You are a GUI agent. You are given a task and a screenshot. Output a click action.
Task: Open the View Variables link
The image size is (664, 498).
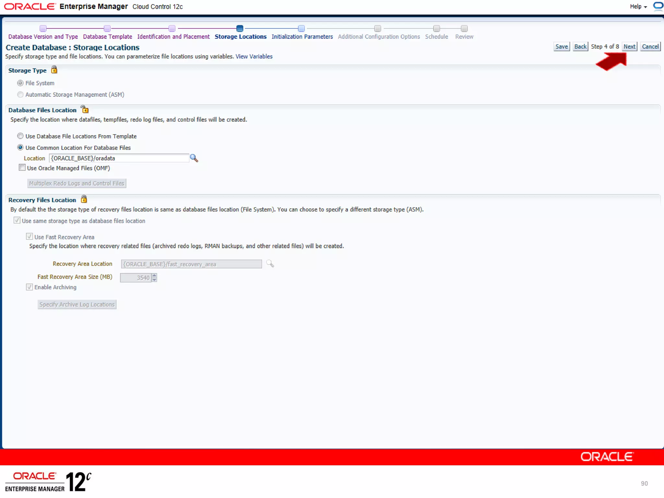[x=254, y=56]
